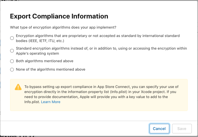
Task: Click the encryption algorithms question text
Action: [63, 27]
